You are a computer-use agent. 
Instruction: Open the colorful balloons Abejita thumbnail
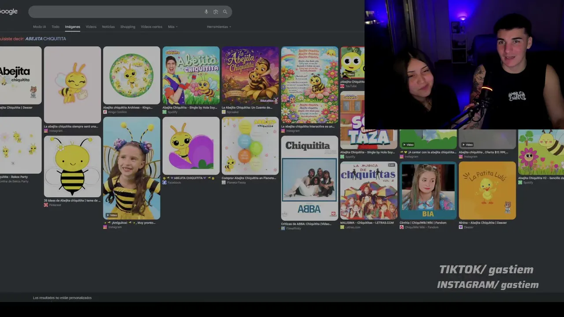[250, 146]
